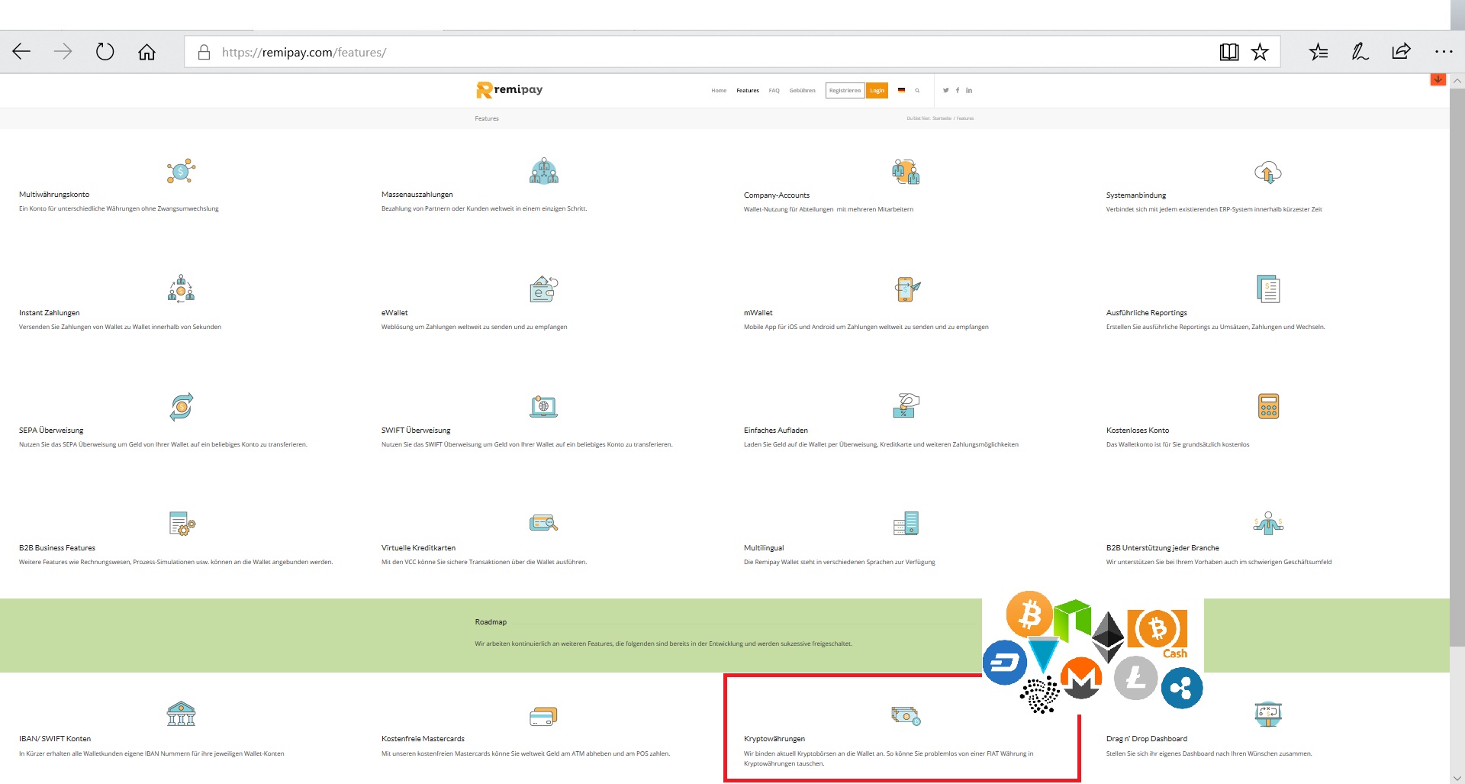Click the Kryptowährungen feature icon

tap(904, 715)
